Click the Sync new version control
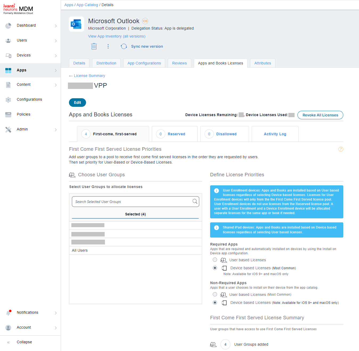The width and height of the screenshot is (359, 351). tap(147, 46)
